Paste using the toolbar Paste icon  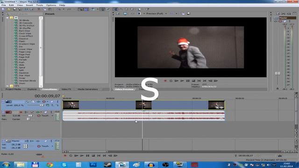point(50,9)
